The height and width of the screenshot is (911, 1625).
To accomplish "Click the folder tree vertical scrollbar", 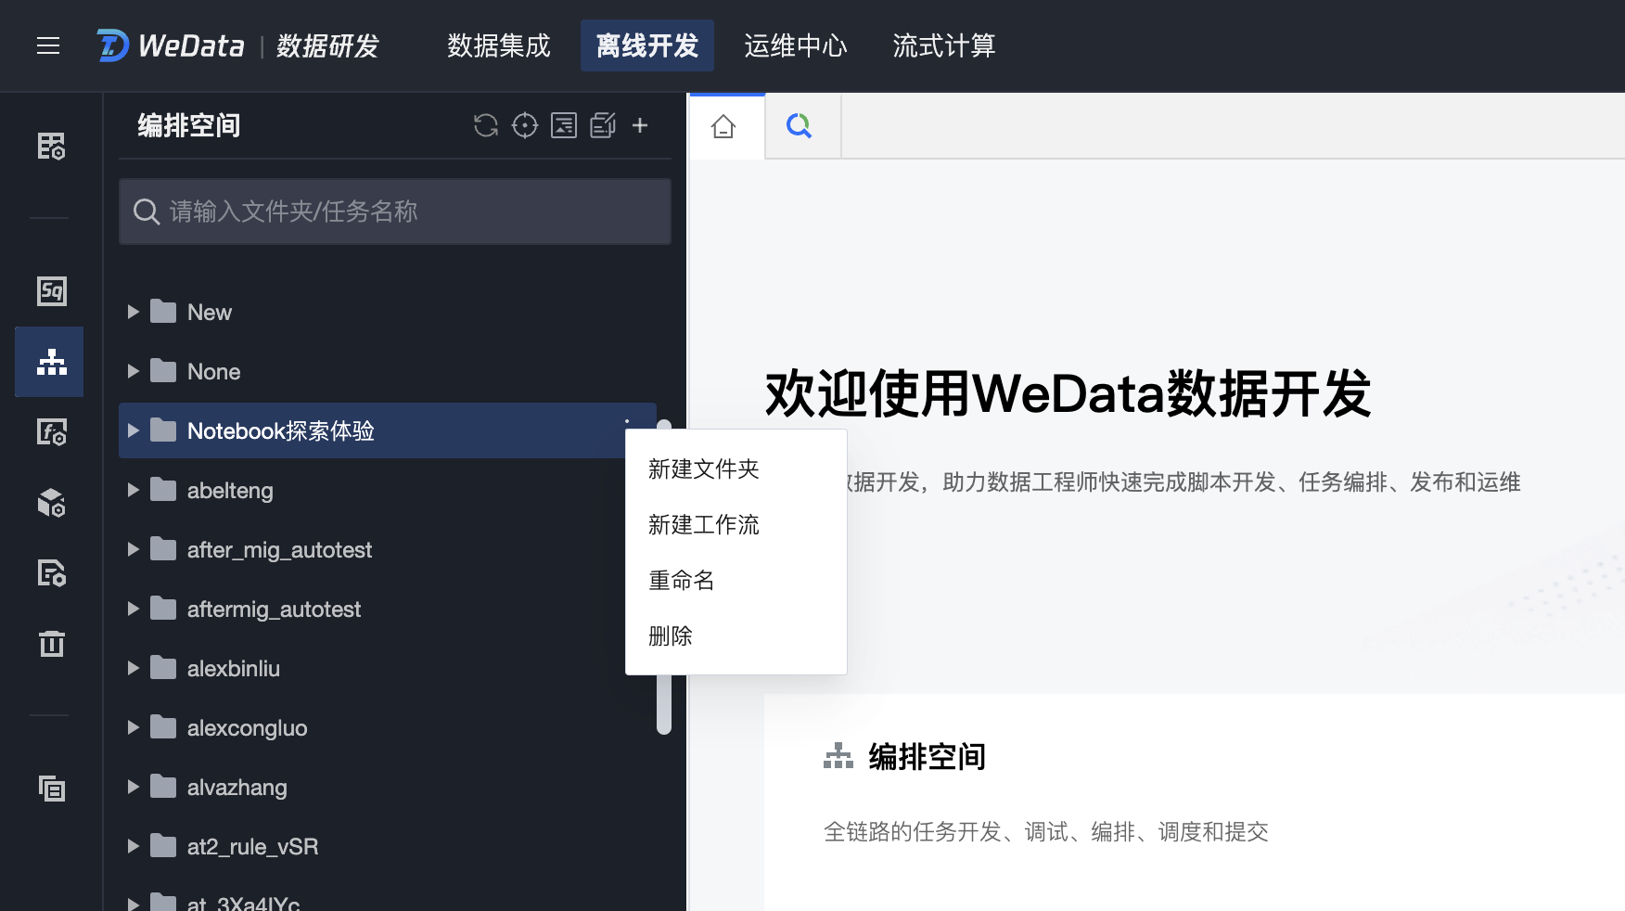I will tap(664, 577).
